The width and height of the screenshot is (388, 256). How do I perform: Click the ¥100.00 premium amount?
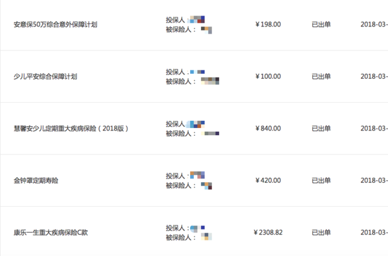268,76
